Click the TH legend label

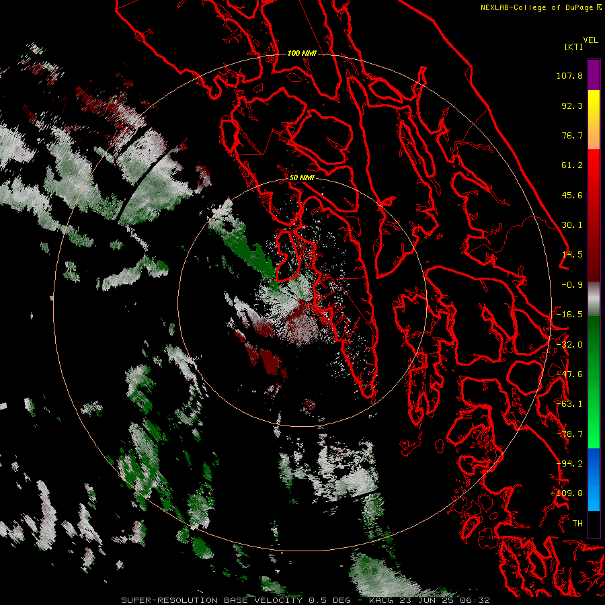pos(577,524)
